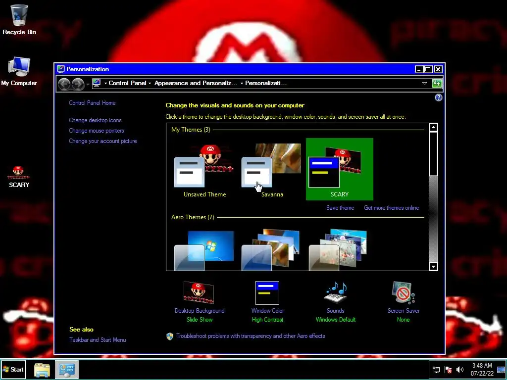Click the My Themes (3) heading
This screenshot has height=380, width=507.
coord(191,130)
